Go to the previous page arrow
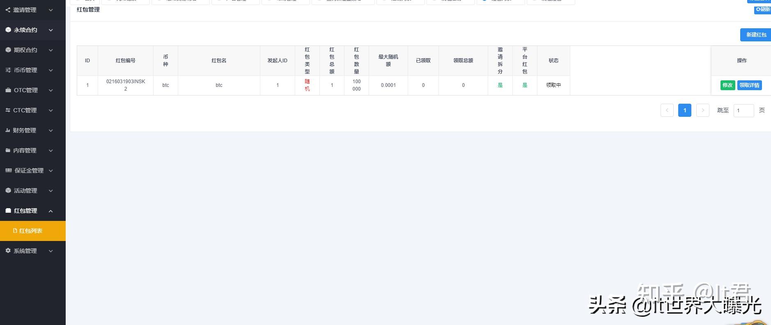Image resolution: width=771 pixels, height=325 pixels. [667, 110]
